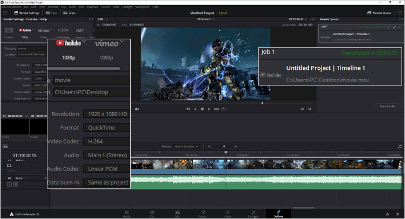
Task: Open the viewer timecode display dropdown
Action: (x=297, y=19)
